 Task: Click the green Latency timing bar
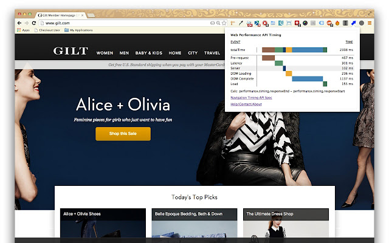tap(278, 63)
